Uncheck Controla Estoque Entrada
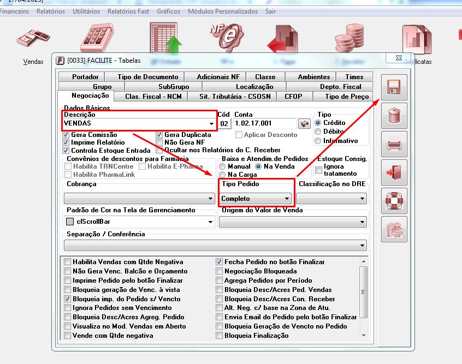The image size is (462, 364). click(x=66, y=150)
